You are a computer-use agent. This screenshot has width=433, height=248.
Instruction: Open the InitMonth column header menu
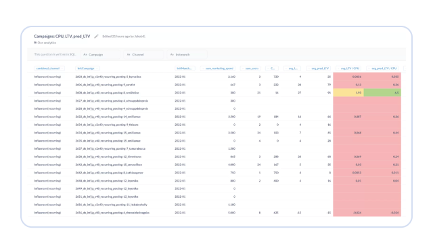[x=185, y=68]
